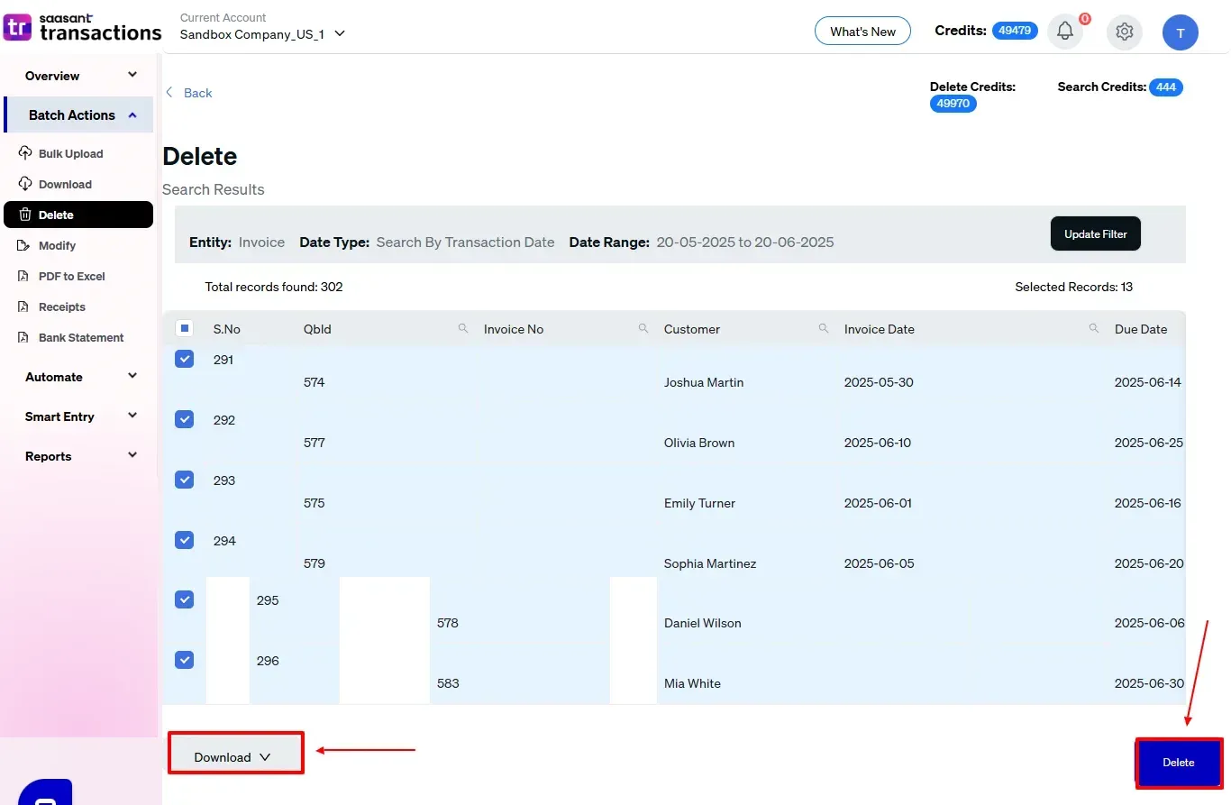This screenshot has width=1231, height=805.
Task: Click the search icon in Invoice No column
Action: click(643, 329)
